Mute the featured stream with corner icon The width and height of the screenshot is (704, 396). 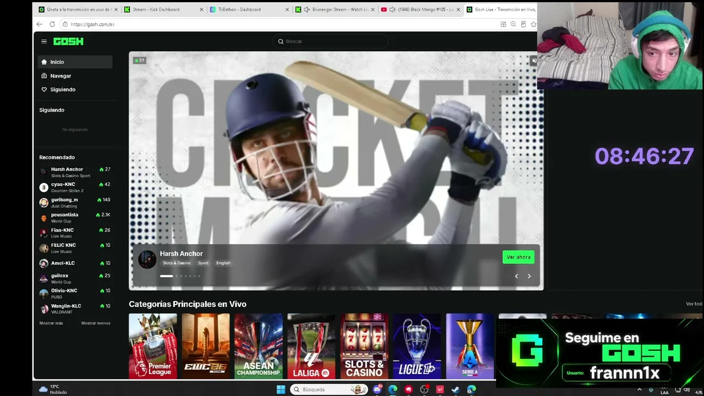click(x=533, y=61)
